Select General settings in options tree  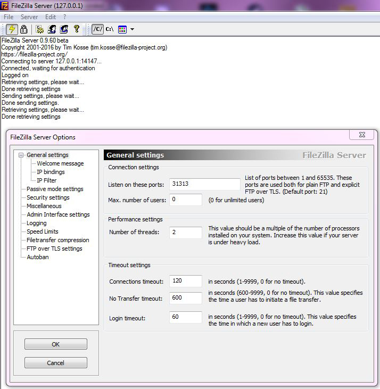click(x=47, y=155)
